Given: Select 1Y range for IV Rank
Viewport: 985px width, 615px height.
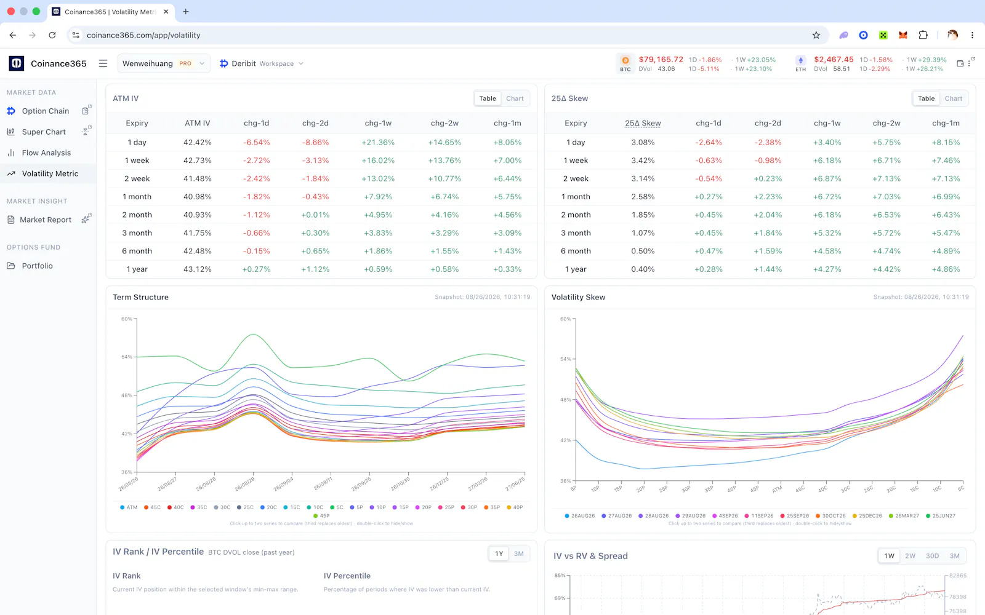Looking at the screenshot, I should pos(499,553).
